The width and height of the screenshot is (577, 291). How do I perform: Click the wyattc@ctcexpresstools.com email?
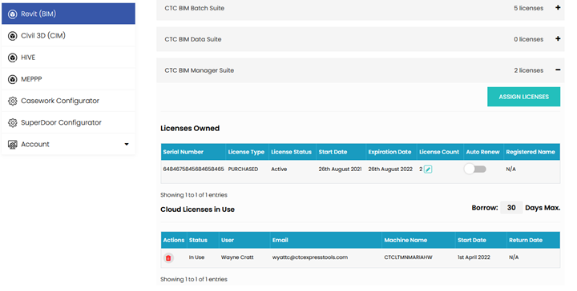point(310,257)
